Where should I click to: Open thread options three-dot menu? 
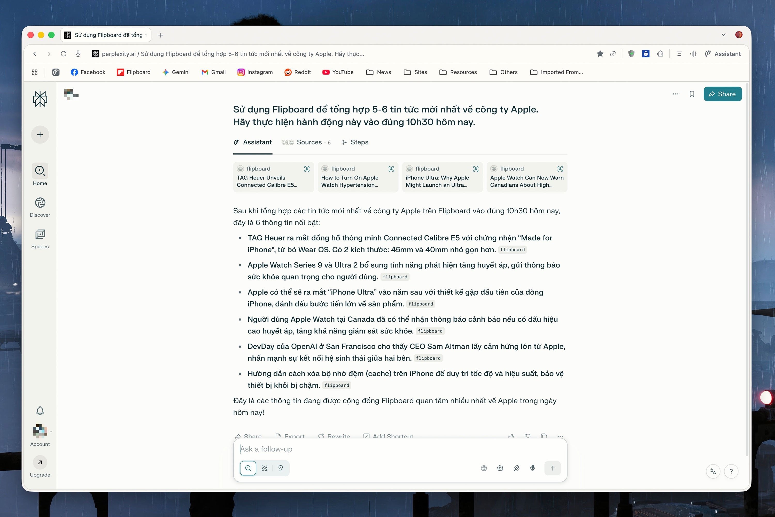[x=676, y=94]
